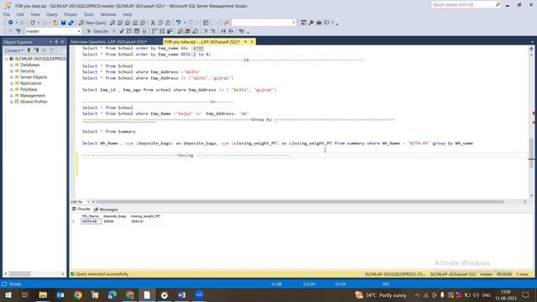Open the File menu

7,14
